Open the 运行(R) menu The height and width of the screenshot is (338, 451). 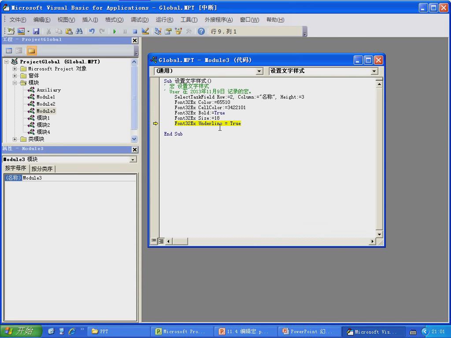point(165,19)
